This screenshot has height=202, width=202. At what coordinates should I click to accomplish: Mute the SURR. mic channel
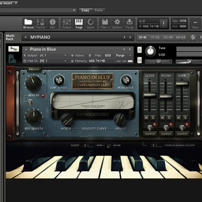179,118
